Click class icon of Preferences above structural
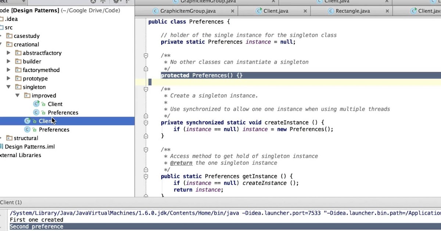The image size is (441, 231). pos(27,129)
